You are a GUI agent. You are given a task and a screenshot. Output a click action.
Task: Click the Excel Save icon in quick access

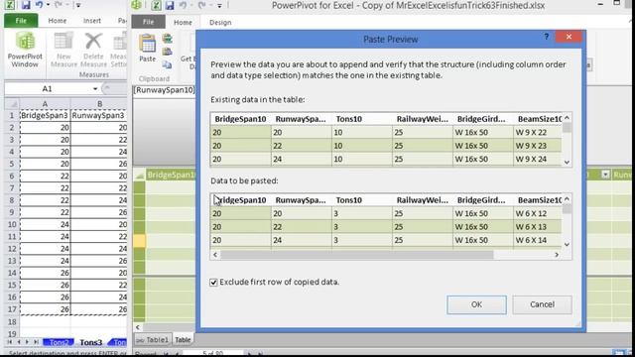click(x=26, y=5)
